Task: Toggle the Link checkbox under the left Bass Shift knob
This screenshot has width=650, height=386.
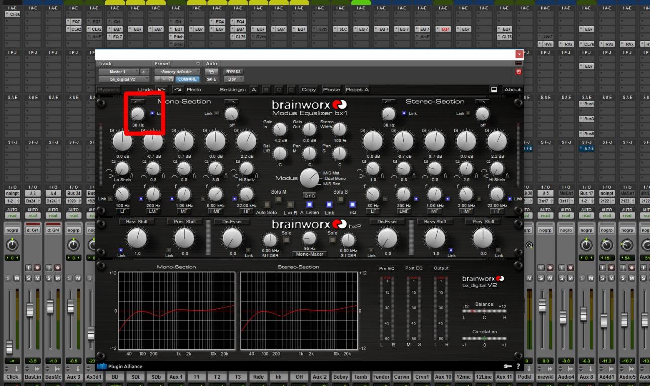Action: pos(121,250)
